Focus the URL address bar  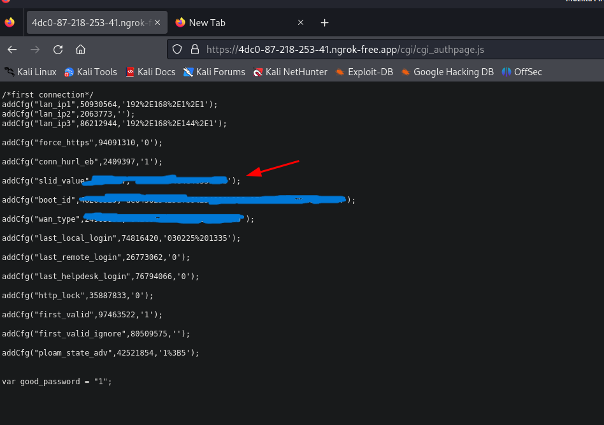[x=385, y=49]
